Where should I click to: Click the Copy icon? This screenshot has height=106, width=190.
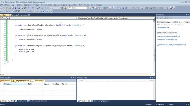pos(22,8)
